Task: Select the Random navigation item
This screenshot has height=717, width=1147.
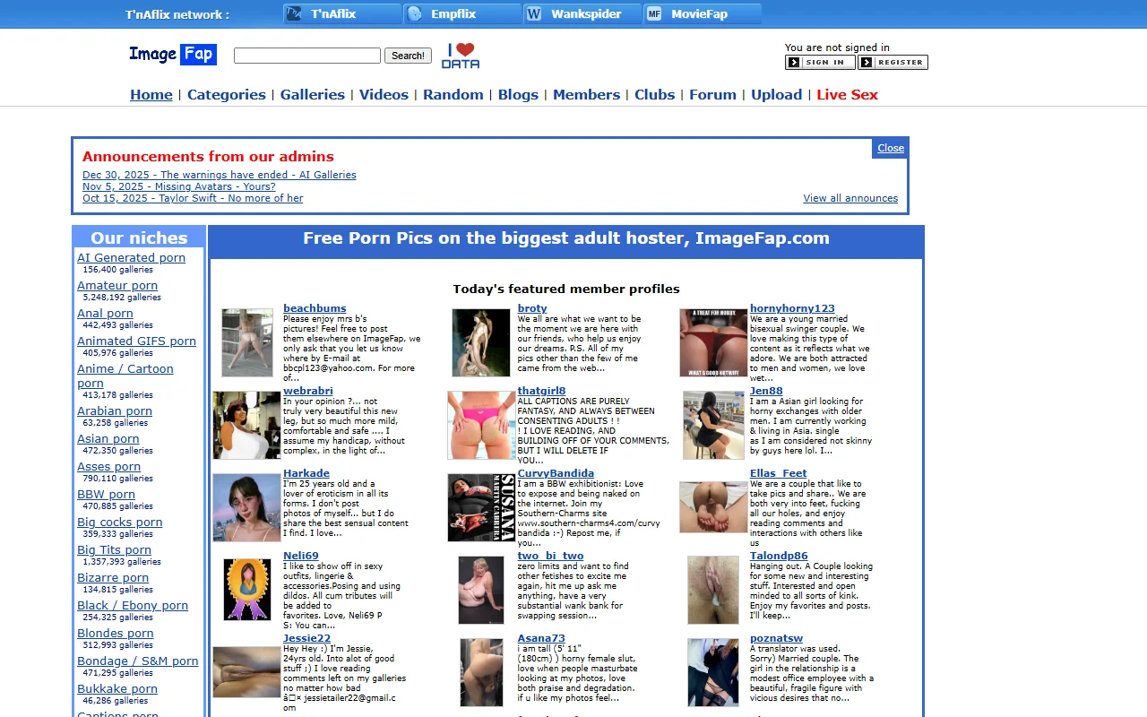Action: [x=453, y=94]
